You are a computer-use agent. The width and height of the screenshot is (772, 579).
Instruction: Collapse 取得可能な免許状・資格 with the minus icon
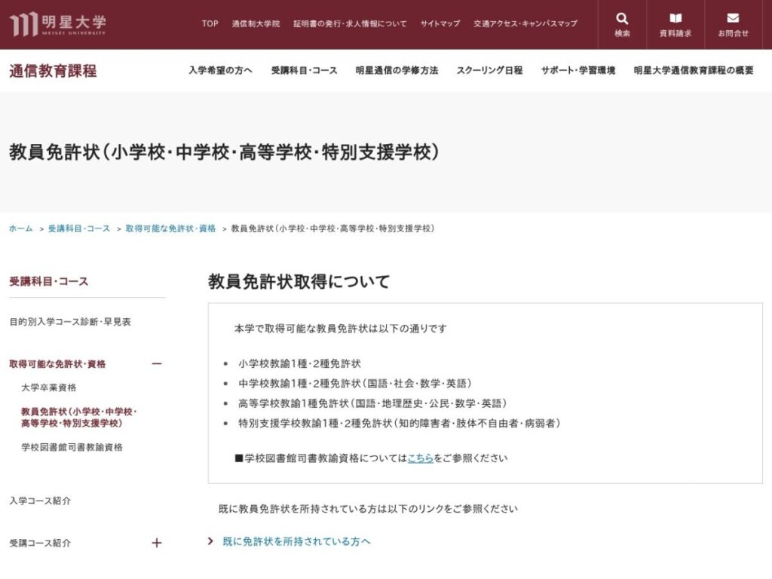tap(157, 364)
